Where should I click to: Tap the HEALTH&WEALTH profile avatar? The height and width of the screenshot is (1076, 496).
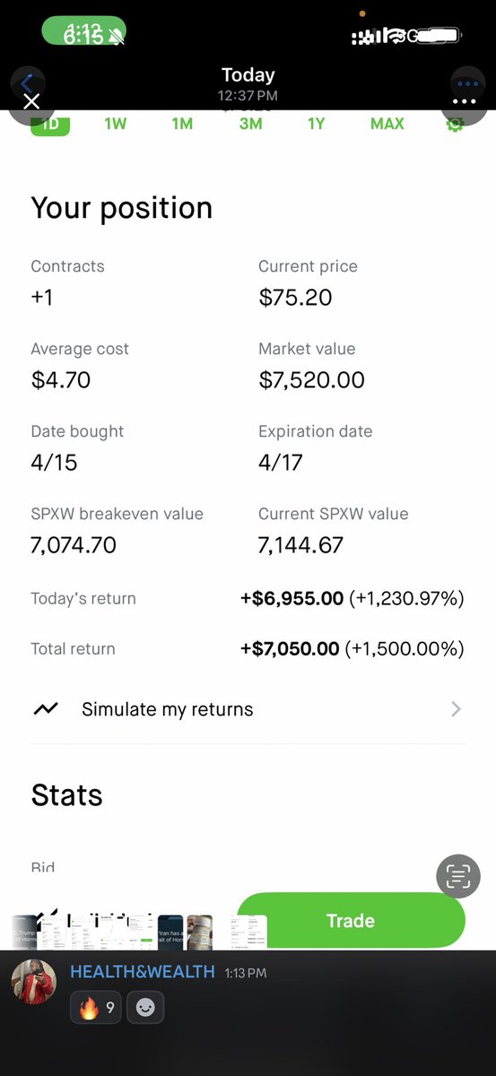34,981
